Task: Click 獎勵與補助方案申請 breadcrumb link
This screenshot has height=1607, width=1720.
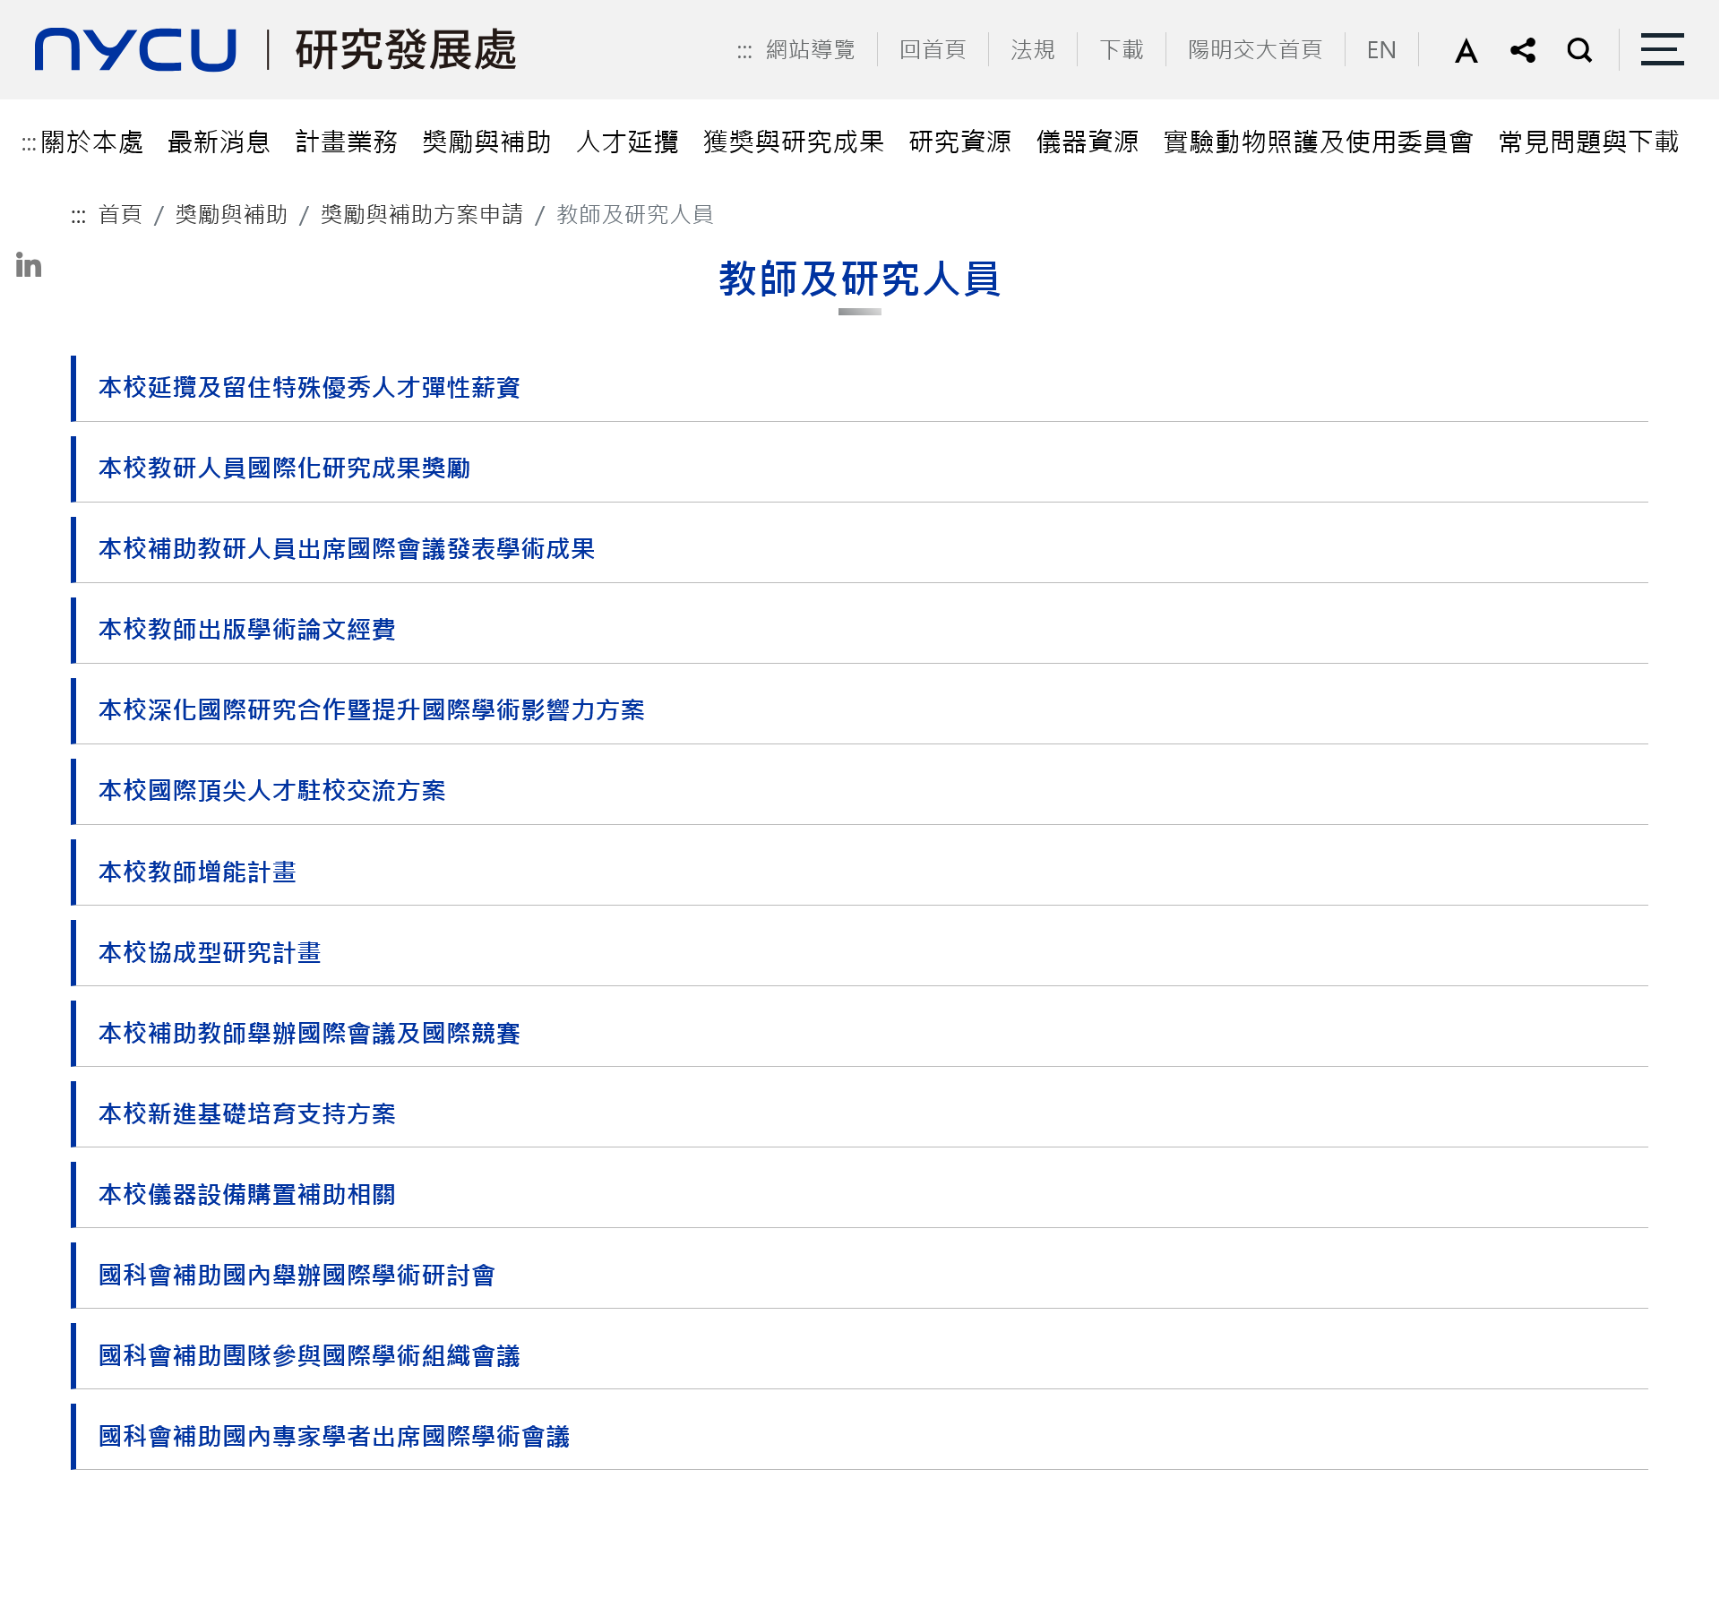Action: (421, 215)
